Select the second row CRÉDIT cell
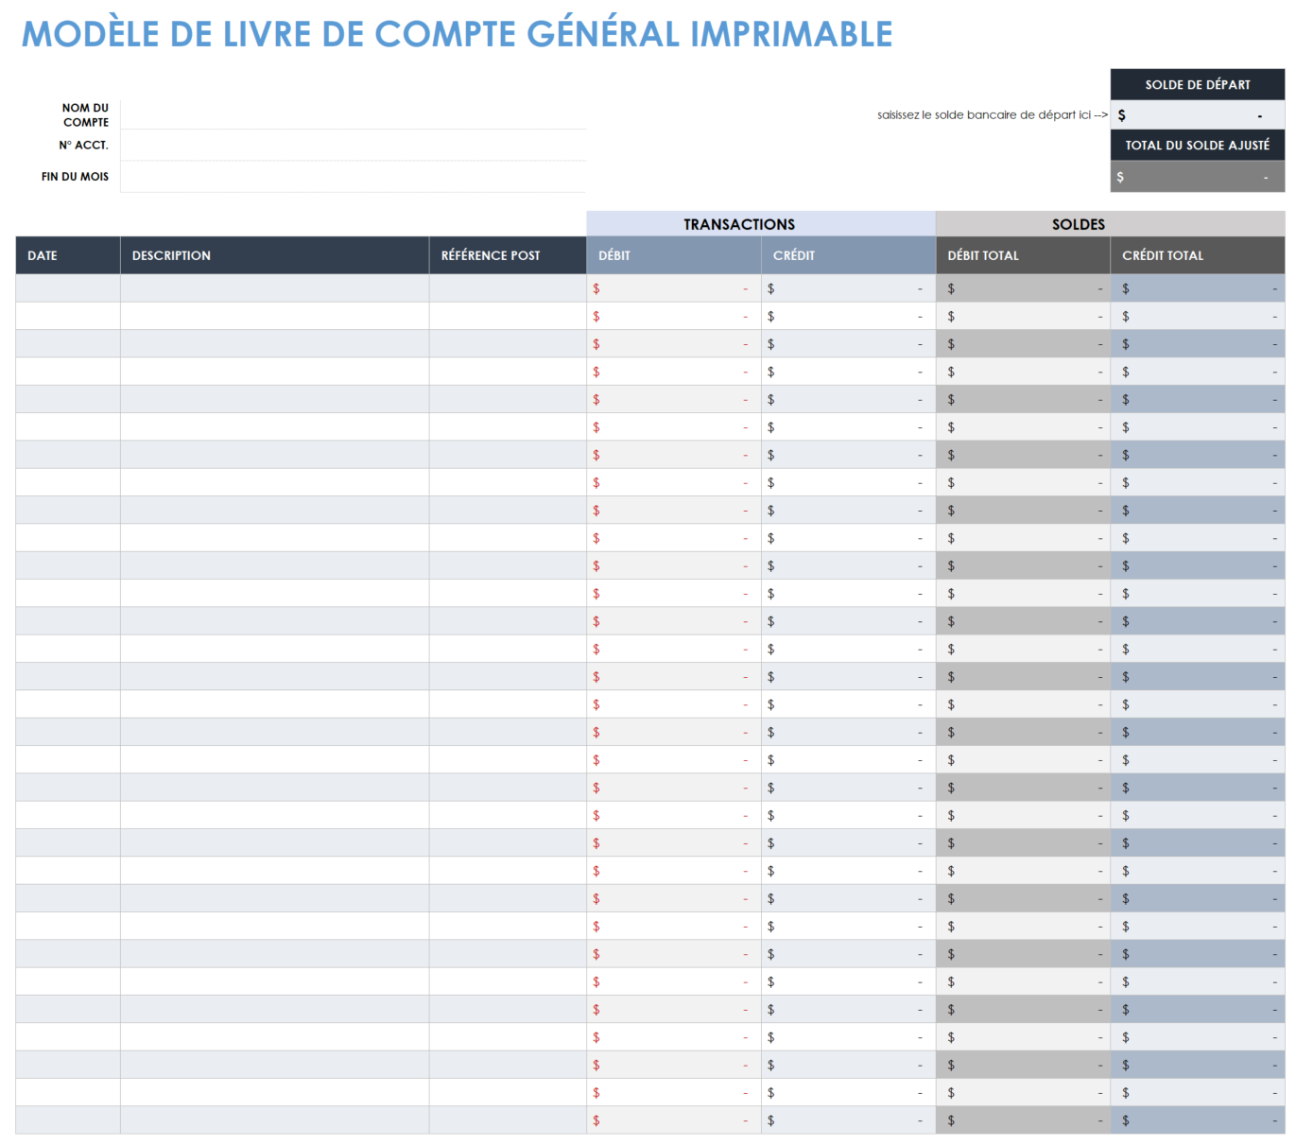Screen dimensions: 1296x1145 [848, 316]
